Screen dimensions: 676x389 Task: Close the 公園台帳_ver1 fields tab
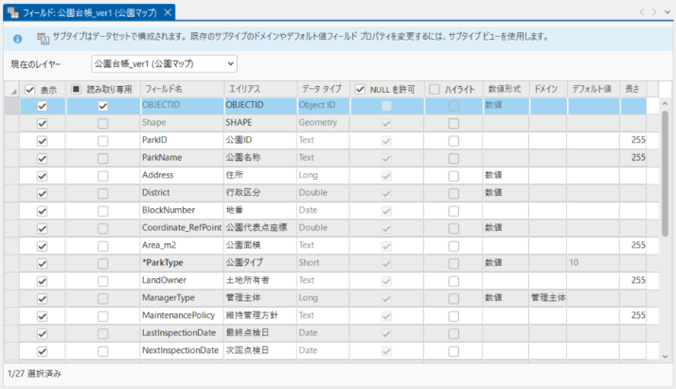coord(168,12)
